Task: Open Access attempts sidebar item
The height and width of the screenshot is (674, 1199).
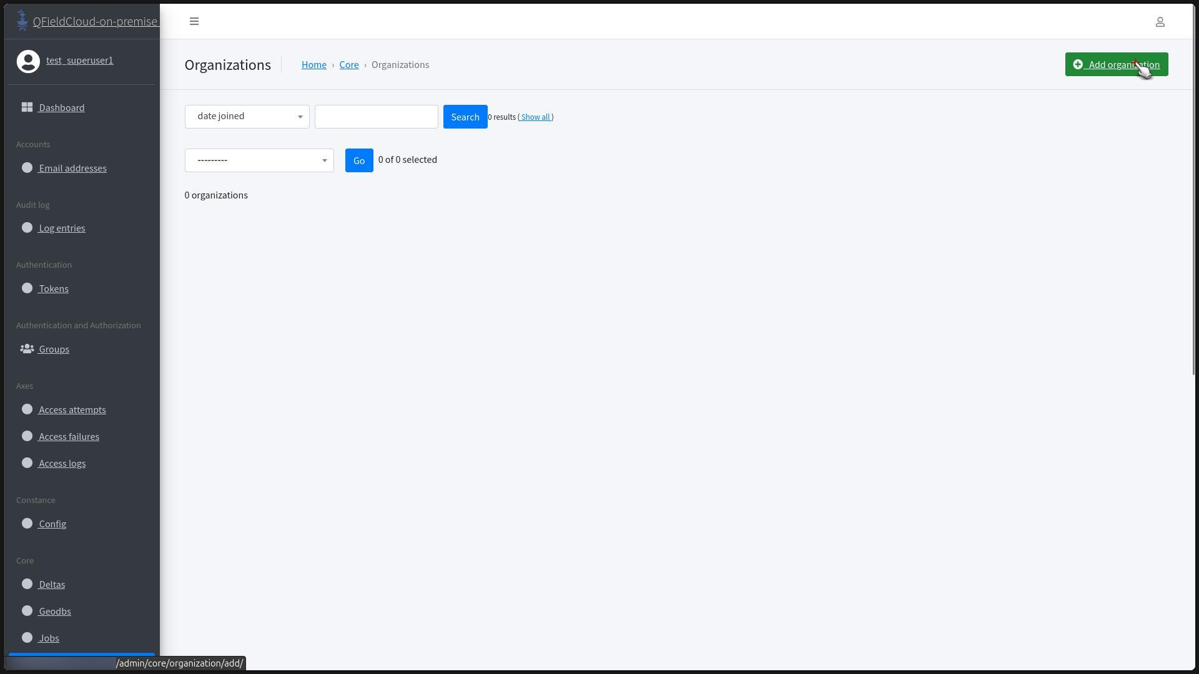Action: coord(72,410)
